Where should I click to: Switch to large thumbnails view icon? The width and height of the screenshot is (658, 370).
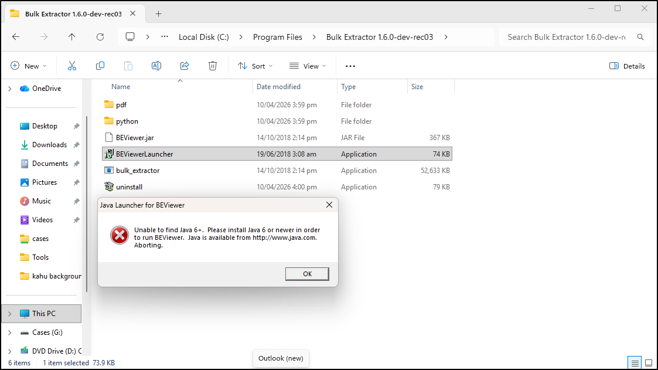pos(649,363)
